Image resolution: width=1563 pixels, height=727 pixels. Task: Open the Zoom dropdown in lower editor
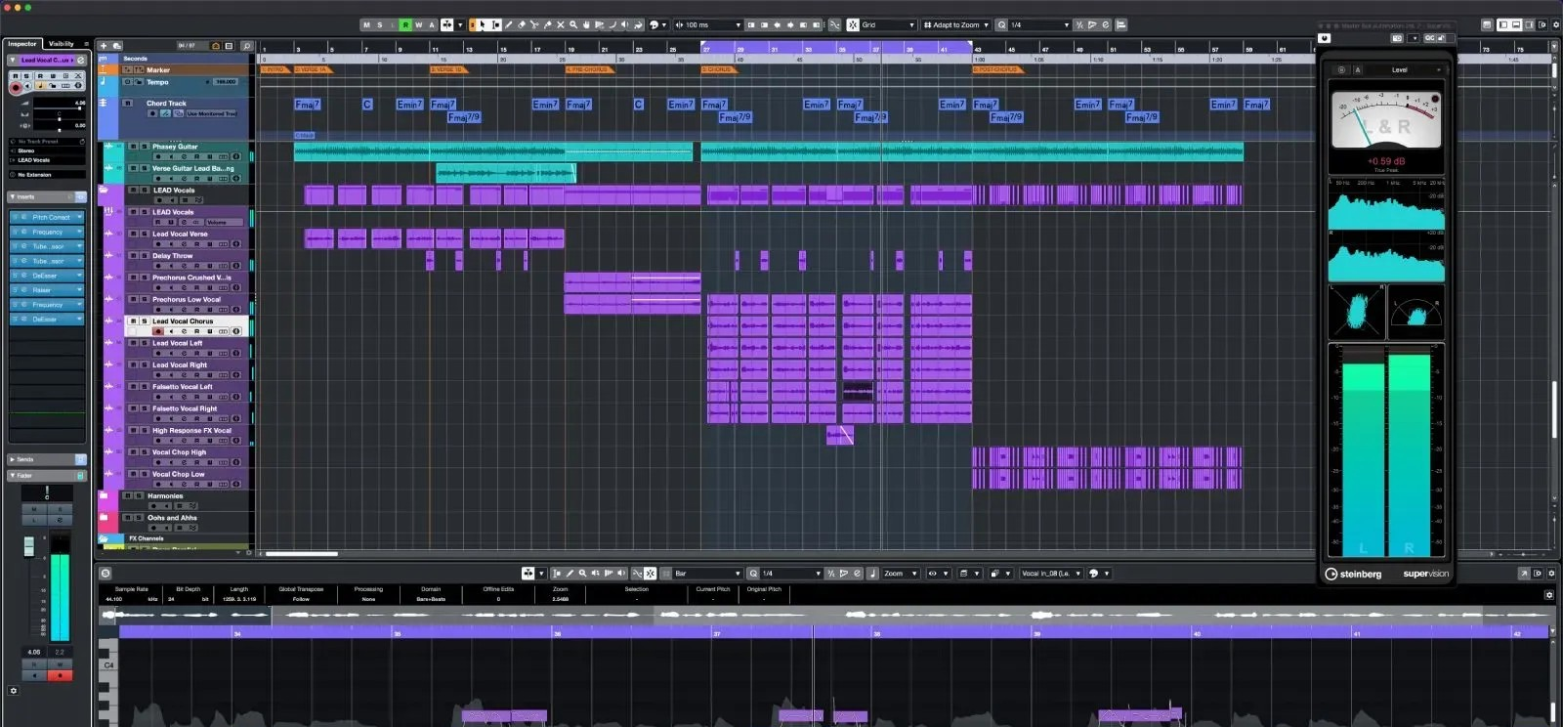click(x=900, y=574)
